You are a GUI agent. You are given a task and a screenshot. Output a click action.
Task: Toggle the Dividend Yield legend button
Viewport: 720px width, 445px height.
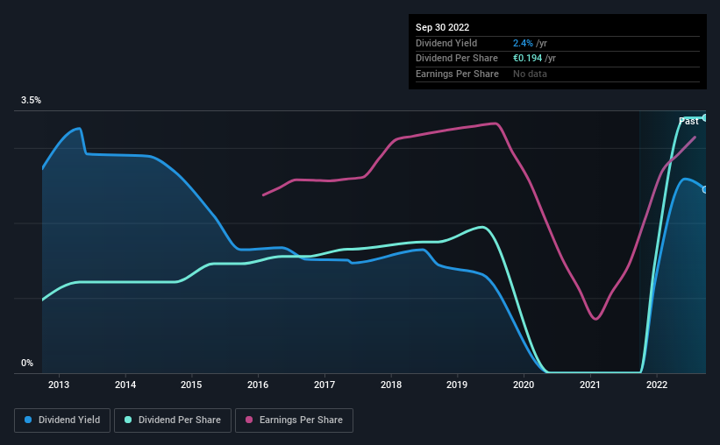(62, 420)
